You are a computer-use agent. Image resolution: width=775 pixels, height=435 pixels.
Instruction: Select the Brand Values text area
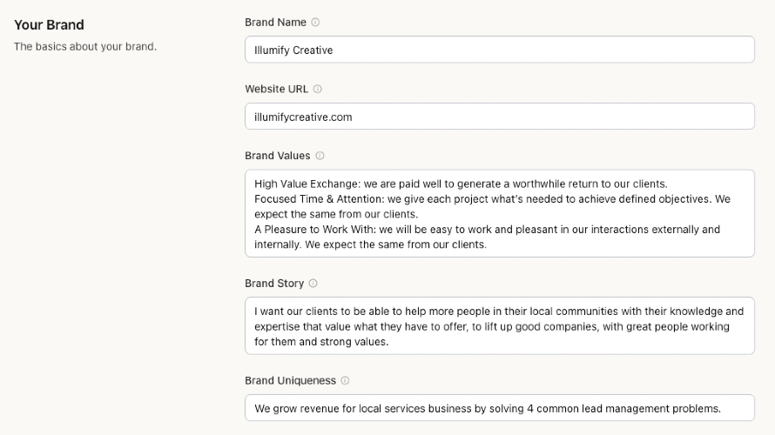[x=499, y=214]
